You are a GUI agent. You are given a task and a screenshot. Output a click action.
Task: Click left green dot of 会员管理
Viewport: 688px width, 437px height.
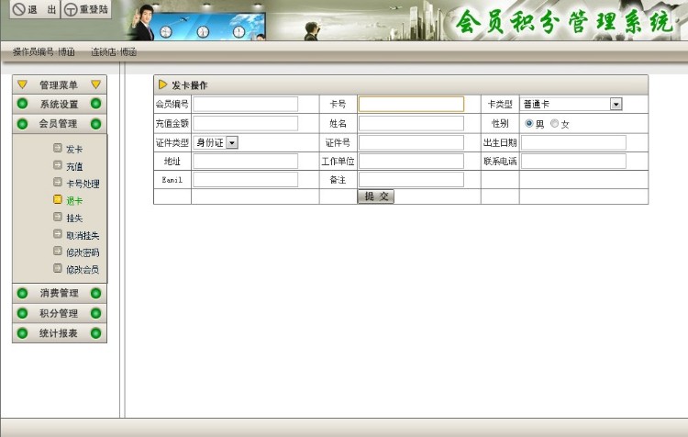(22, 124)
